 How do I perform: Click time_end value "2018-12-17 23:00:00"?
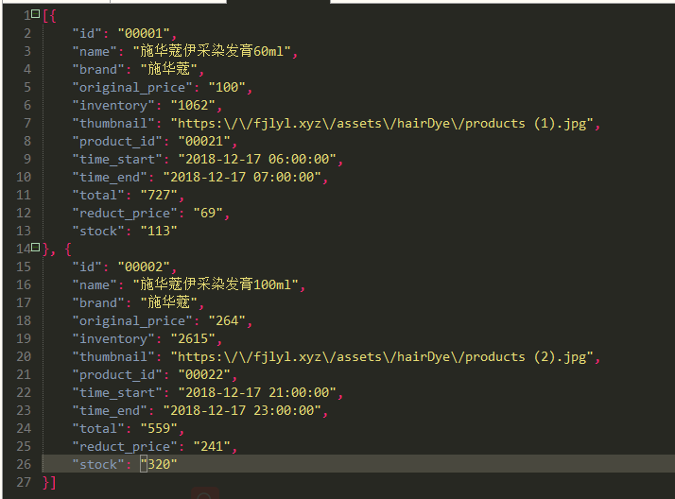click(x=242, y=411)
